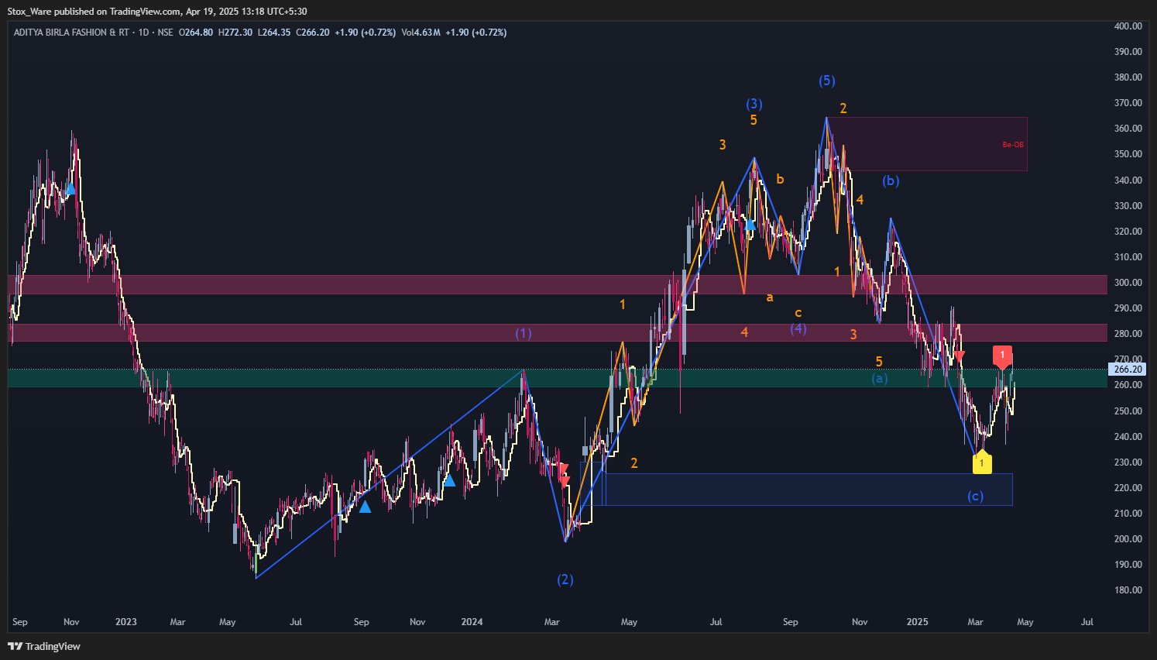Click the blue up-triangle marker above Nov 2022

[x=70, y=188]
